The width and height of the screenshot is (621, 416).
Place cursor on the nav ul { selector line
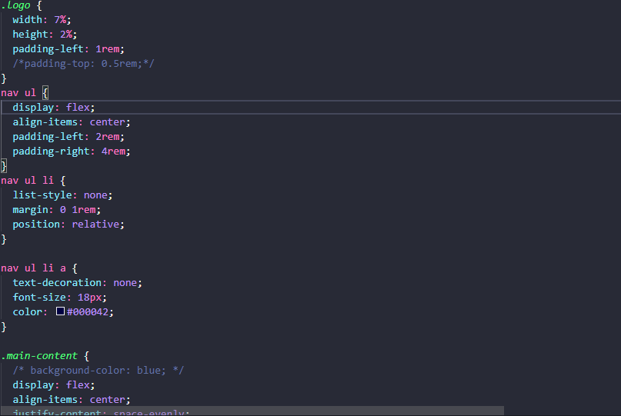point(25,93)
